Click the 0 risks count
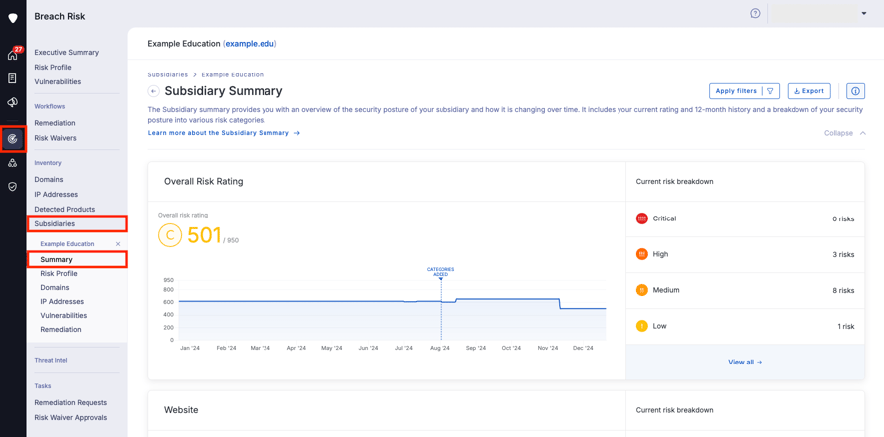The height and width of the screenshot is (437, 884). [x=843, y=219]
